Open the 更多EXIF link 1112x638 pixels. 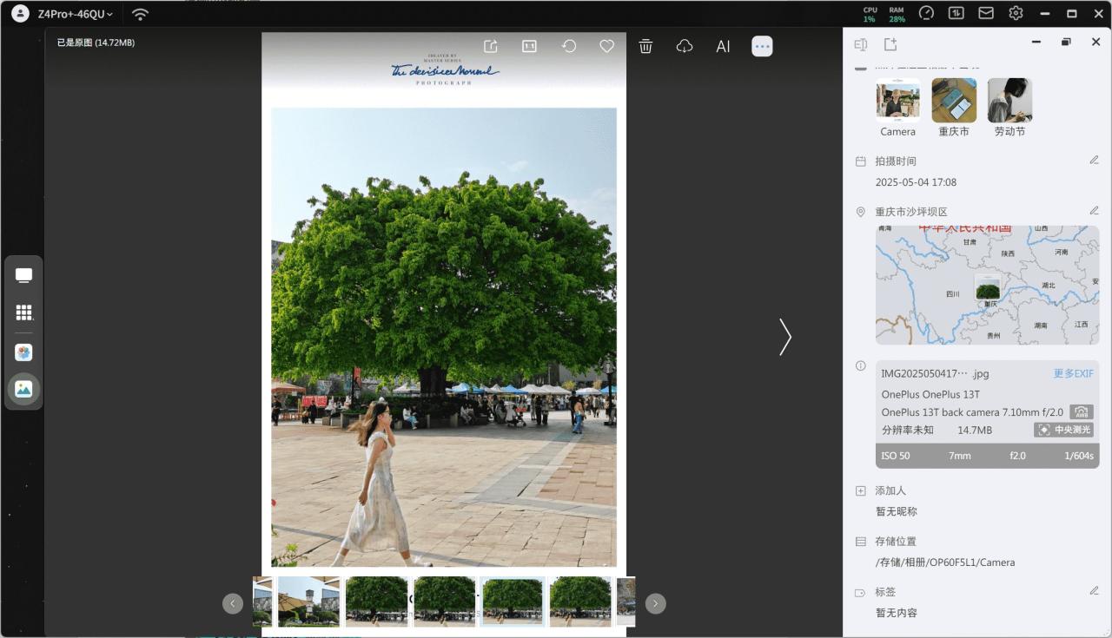tap(1073, 373)
